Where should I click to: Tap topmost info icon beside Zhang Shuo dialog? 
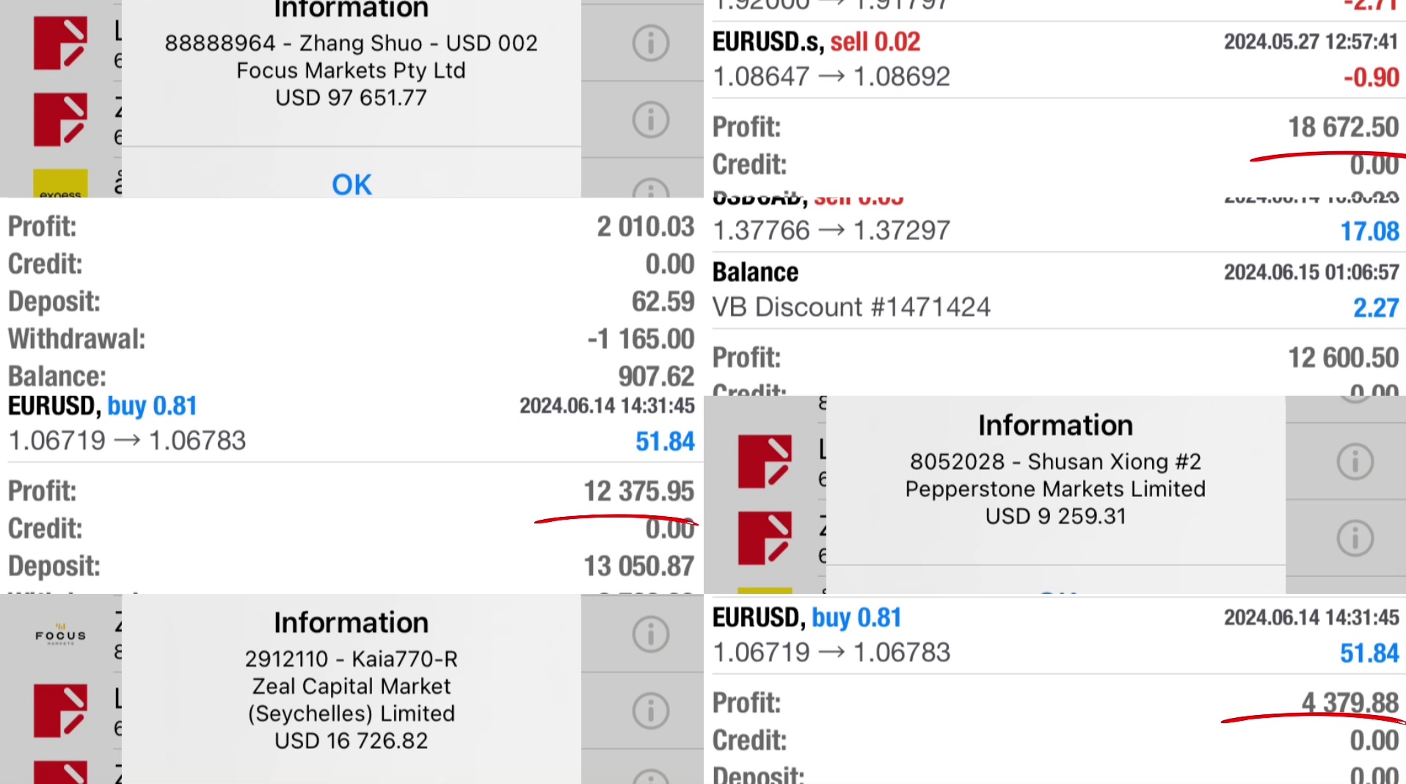point(650,43)
